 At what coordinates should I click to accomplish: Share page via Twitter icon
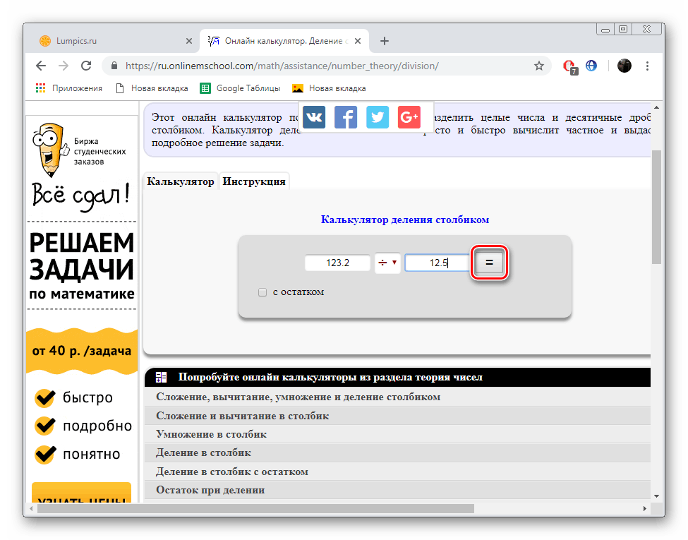click(x=378, y=117)
